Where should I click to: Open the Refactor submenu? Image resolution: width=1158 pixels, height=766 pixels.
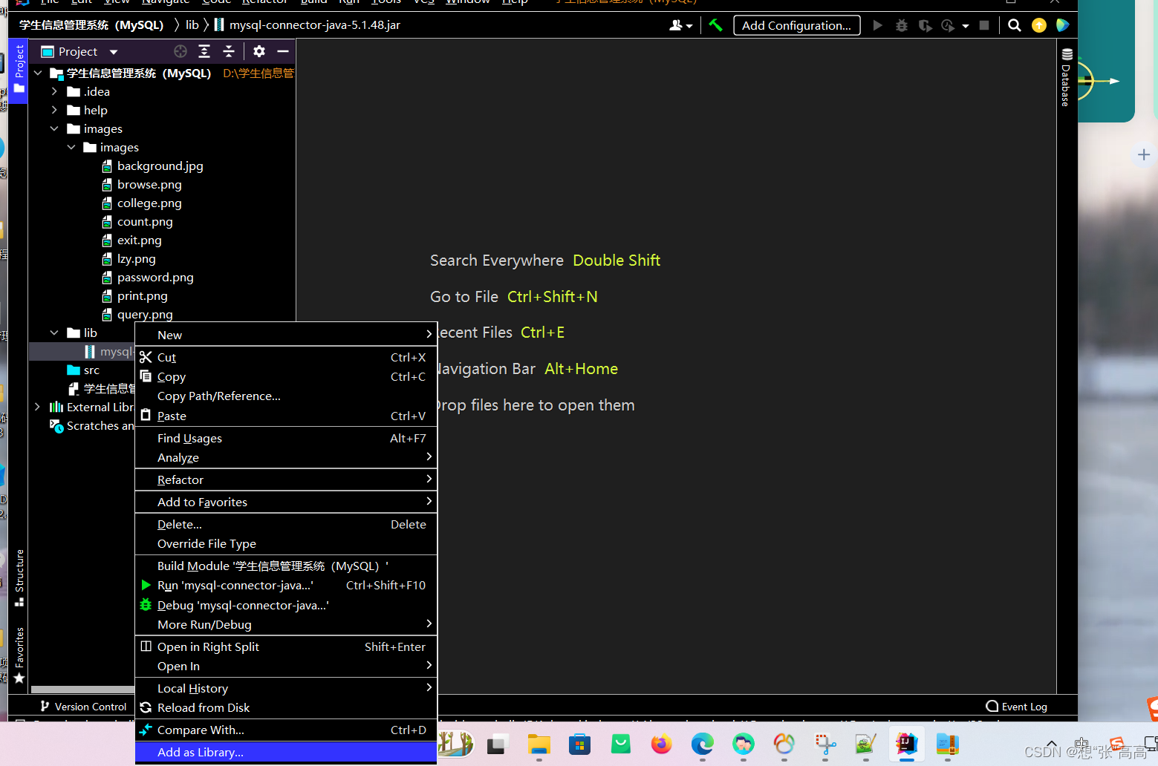tap(285, 479)
